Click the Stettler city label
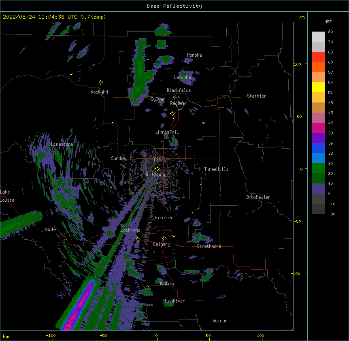The image size is (349, 341). [257, 96]
